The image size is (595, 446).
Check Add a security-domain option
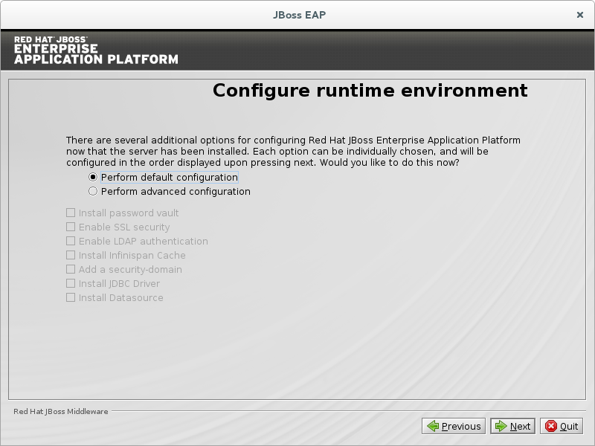coord(71,270)
